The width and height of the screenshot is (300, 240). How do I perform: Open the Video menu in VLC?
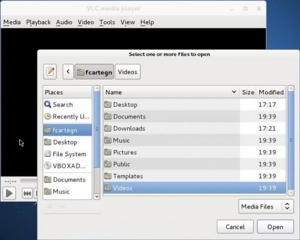(86, 22)
